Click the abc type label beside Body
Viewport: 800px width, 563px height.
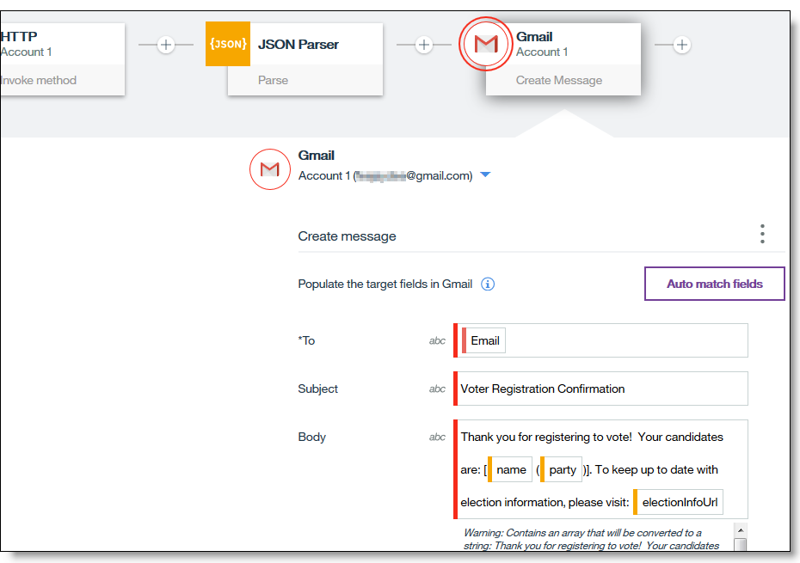[438, 437]
